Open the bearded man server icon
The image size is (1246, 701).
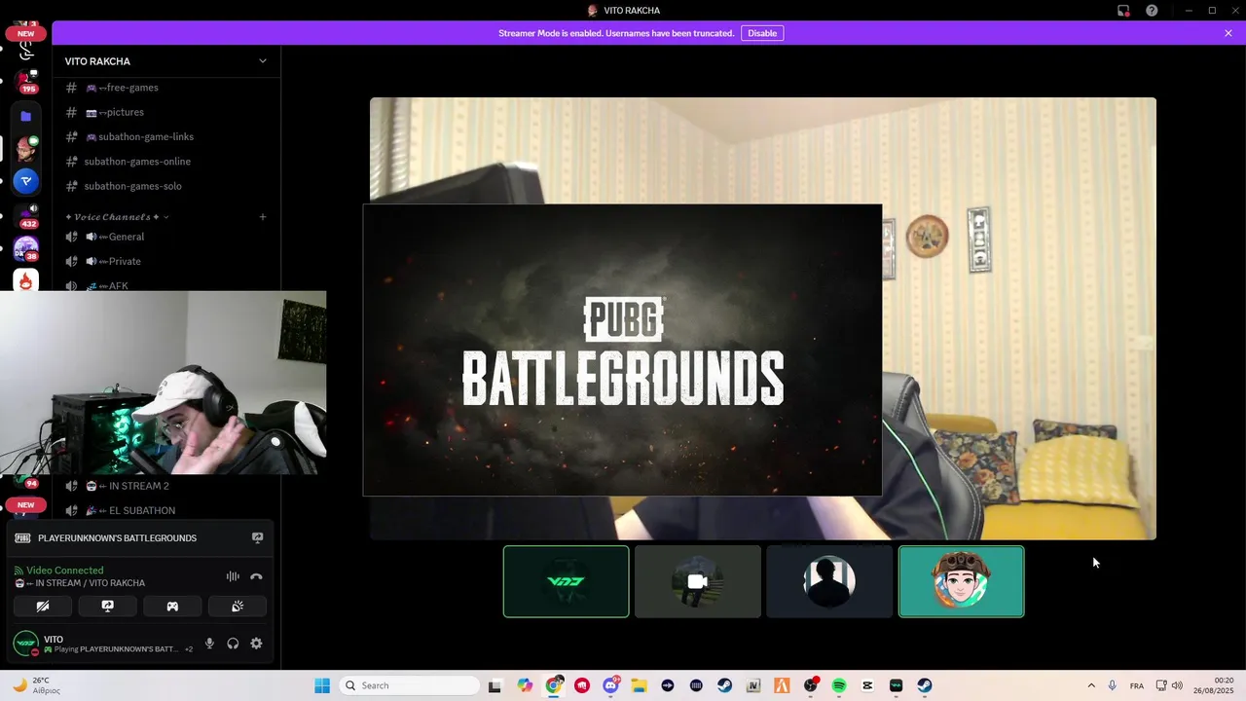click(26, 149)
